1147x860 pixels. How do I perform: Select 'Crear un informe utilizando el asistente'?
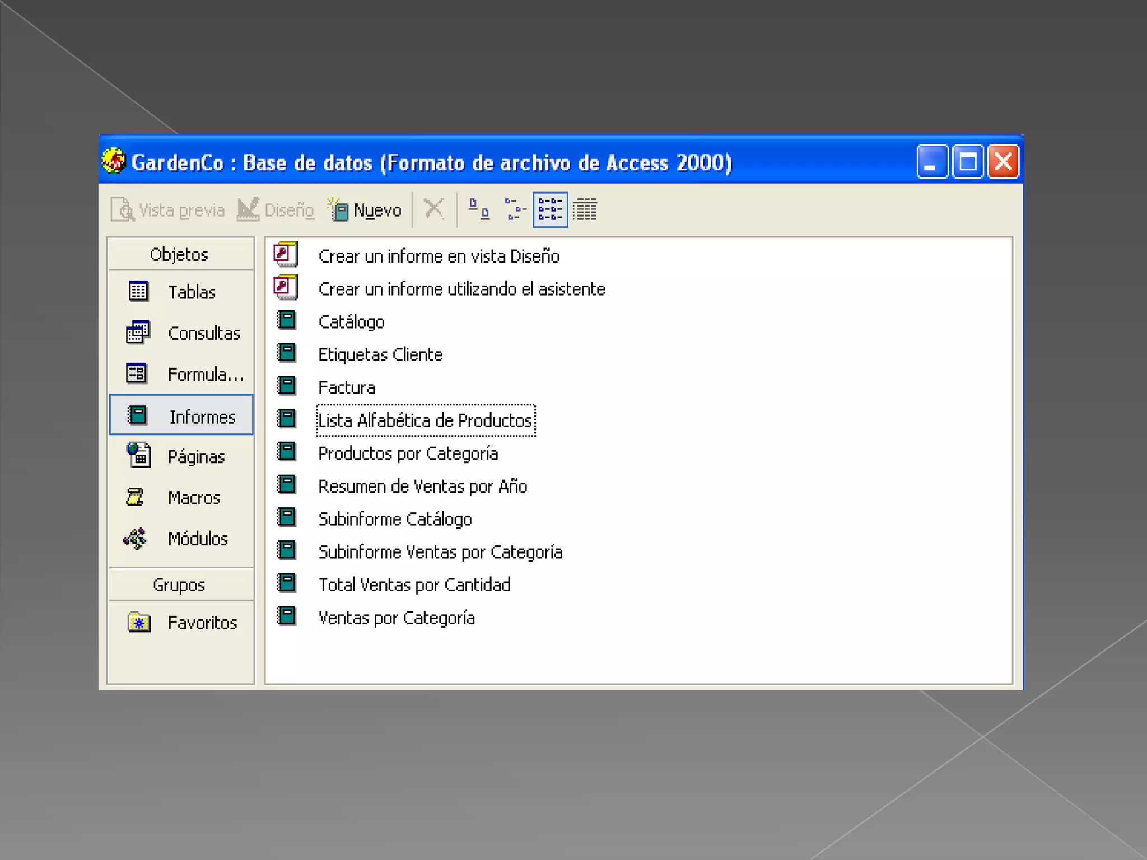coord(461,289)
